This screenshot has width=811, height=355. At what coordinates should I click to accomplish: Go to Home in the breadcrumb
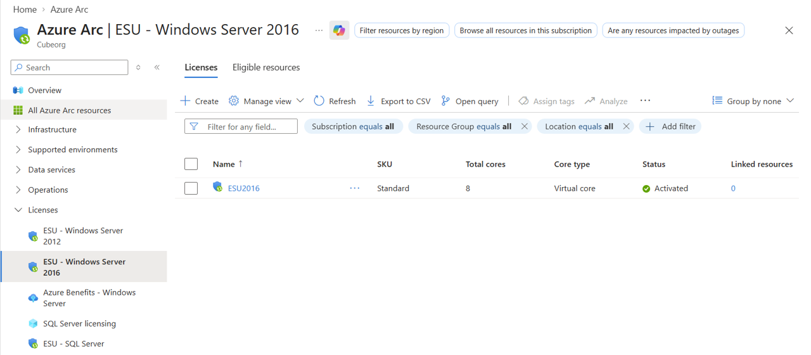25,10
